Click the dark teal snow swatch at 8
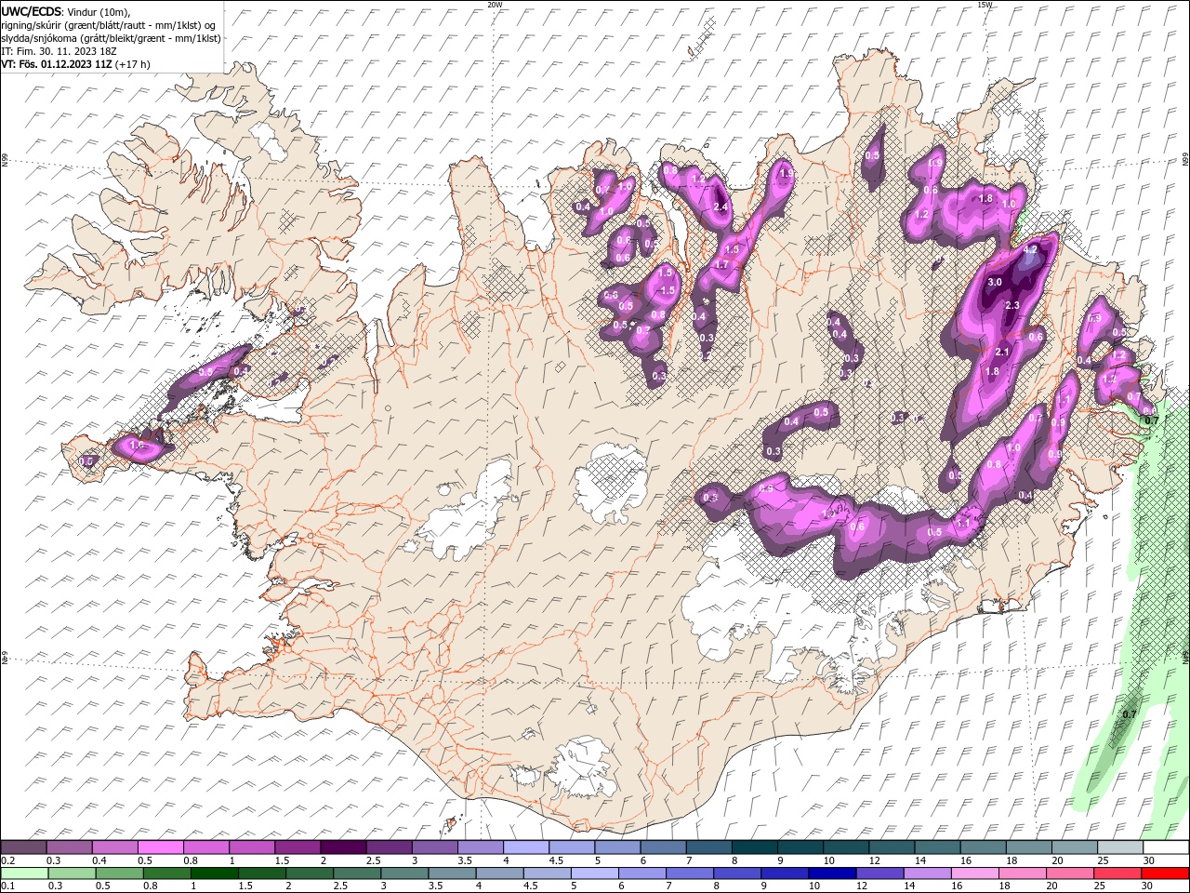1190x893 pixels. click(x=754, y=847)
